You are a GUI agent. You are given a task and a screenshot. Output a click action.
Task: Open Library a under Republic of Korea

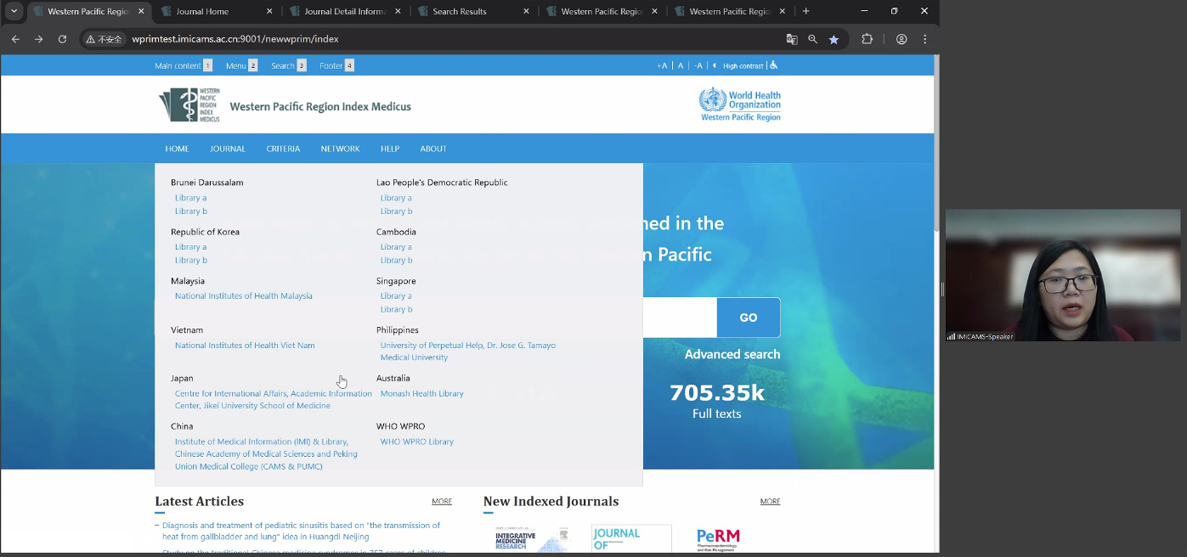point(191,247)
